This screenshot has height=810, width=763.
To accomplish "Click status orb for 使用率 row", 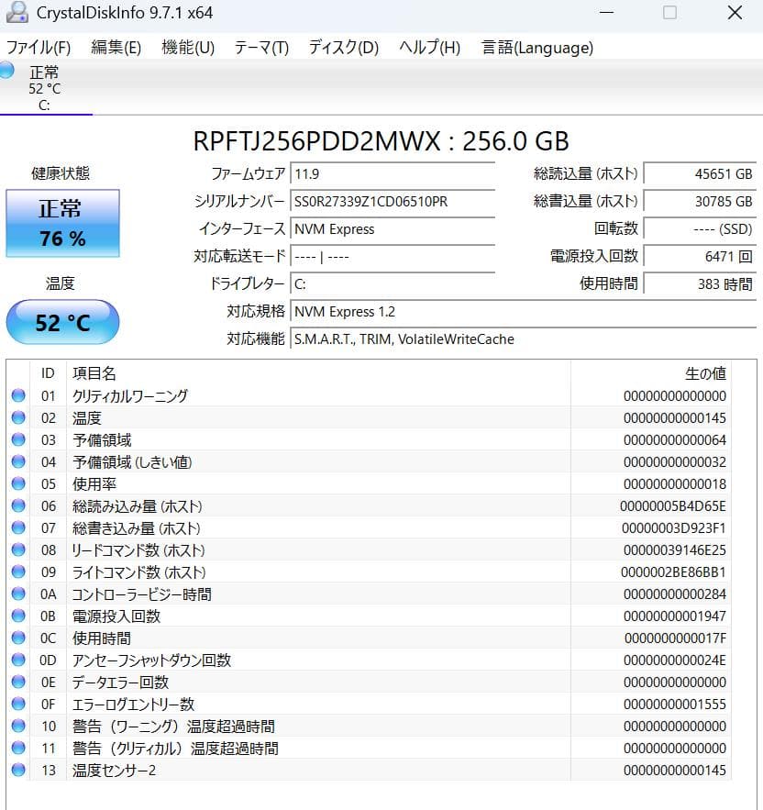I will [x=18, y=483].
